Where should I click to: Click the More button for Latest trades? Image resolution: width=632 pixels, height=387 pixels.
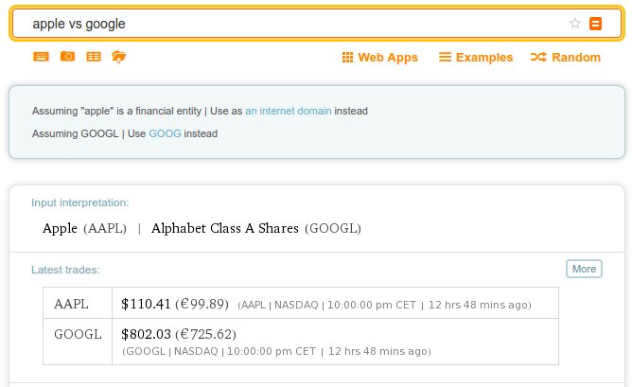(x=584, y=269)
